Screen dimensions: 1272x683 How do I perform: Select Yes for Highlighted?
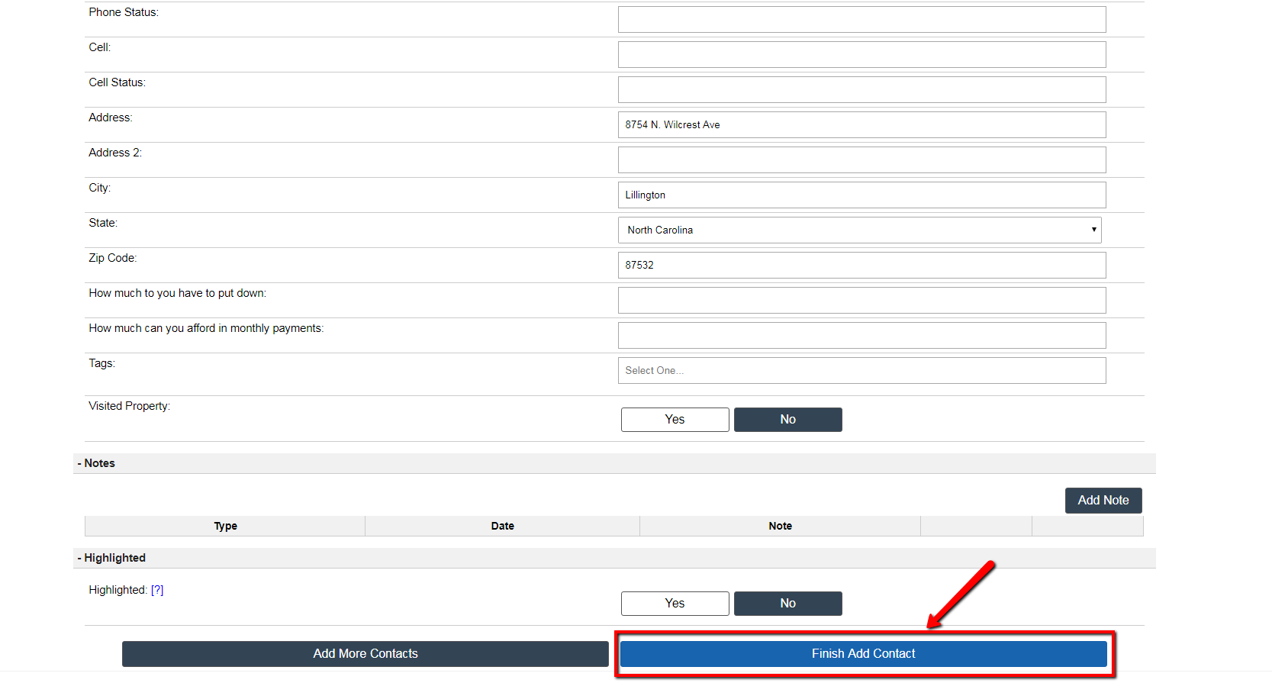tap(675, 604)
